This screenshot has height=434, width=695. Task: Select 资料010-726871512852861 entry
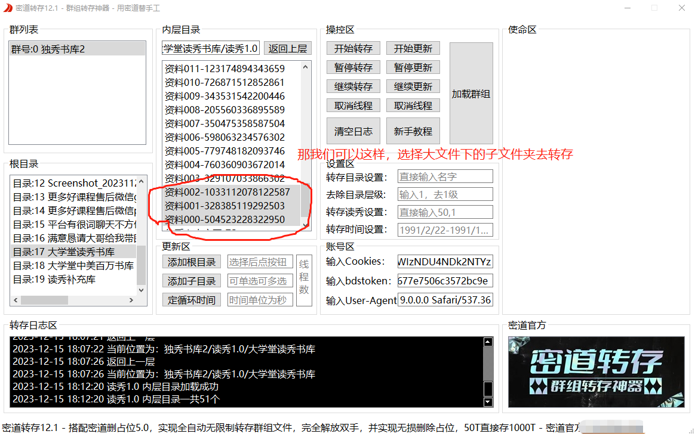232,82
